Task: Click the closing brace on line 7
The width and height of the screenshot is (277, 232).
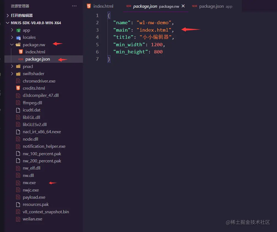Action: [x=109, y=59]
